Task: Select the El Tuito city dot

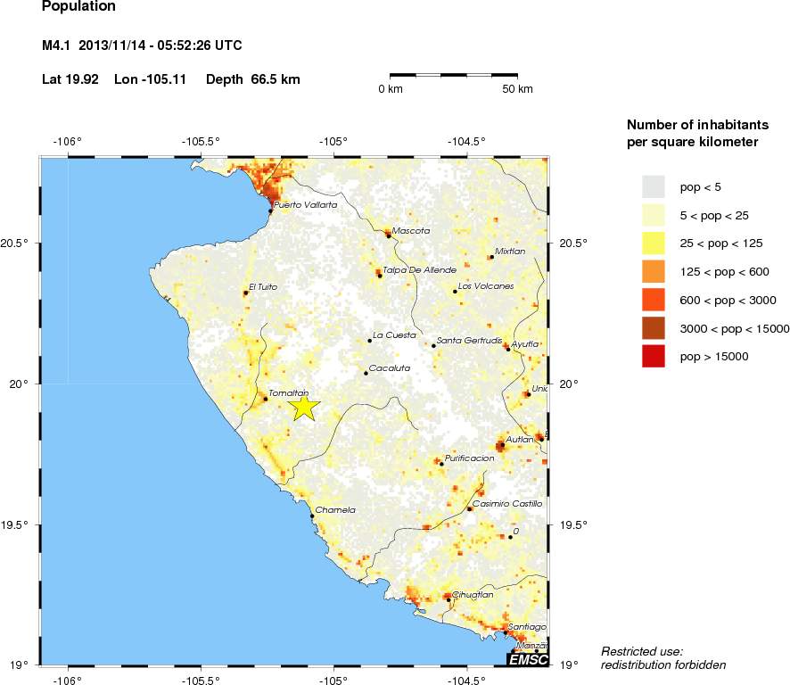Action: [x=246, y=293]
